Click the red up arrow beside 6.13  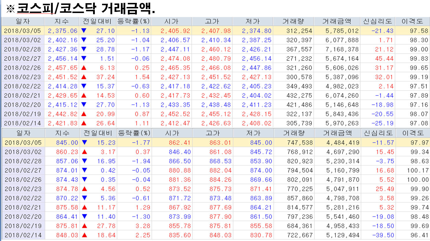tap(84, 68)
